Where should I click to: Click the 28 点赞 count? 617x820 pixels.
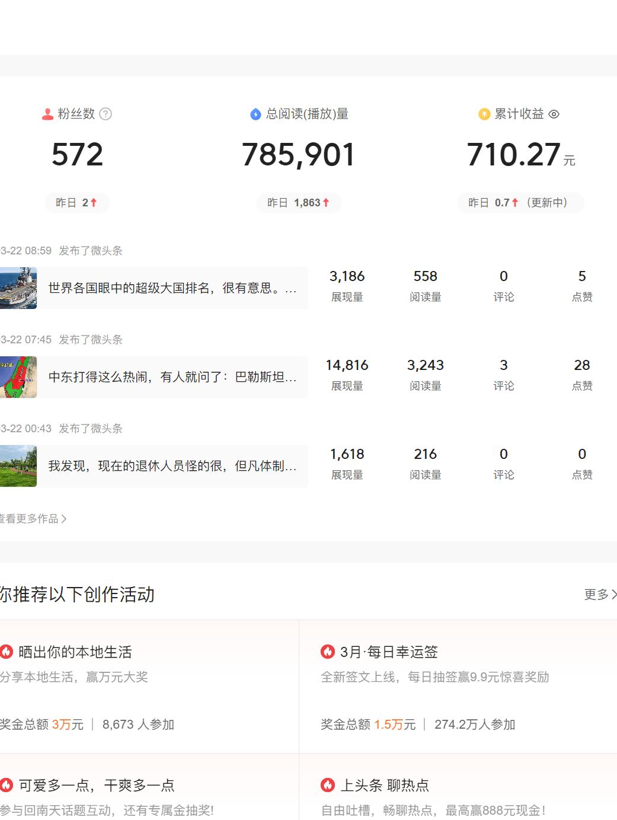pos(582,365)
